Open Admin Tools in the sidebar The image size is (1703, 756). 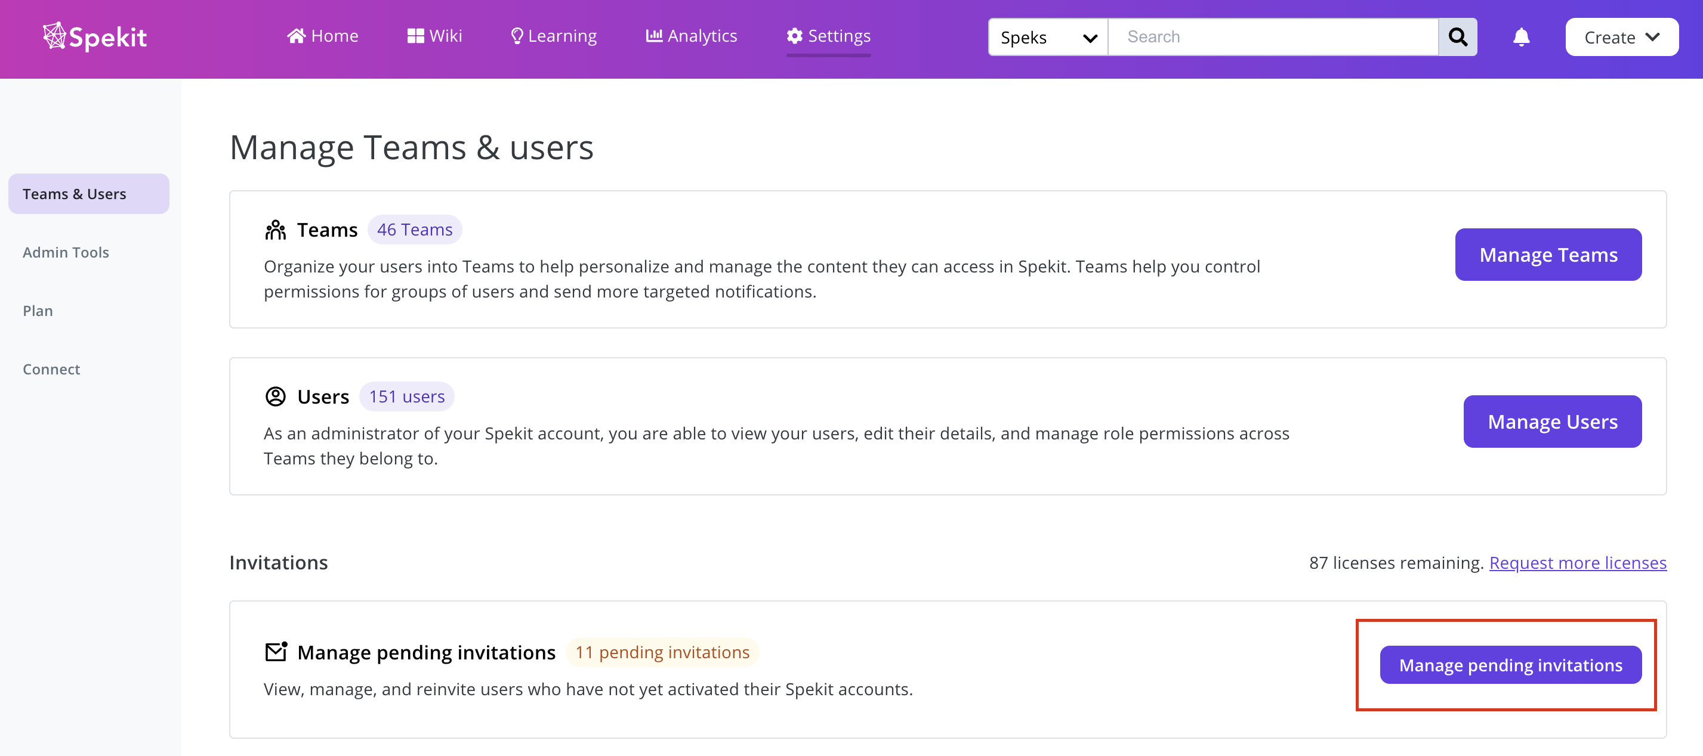[66, 252]
